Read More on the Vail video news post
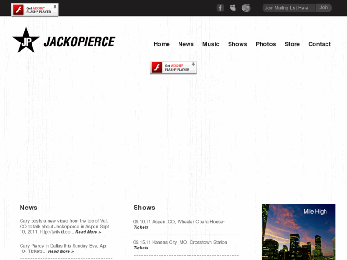The image size is (347, 260). tap(88, 232)
